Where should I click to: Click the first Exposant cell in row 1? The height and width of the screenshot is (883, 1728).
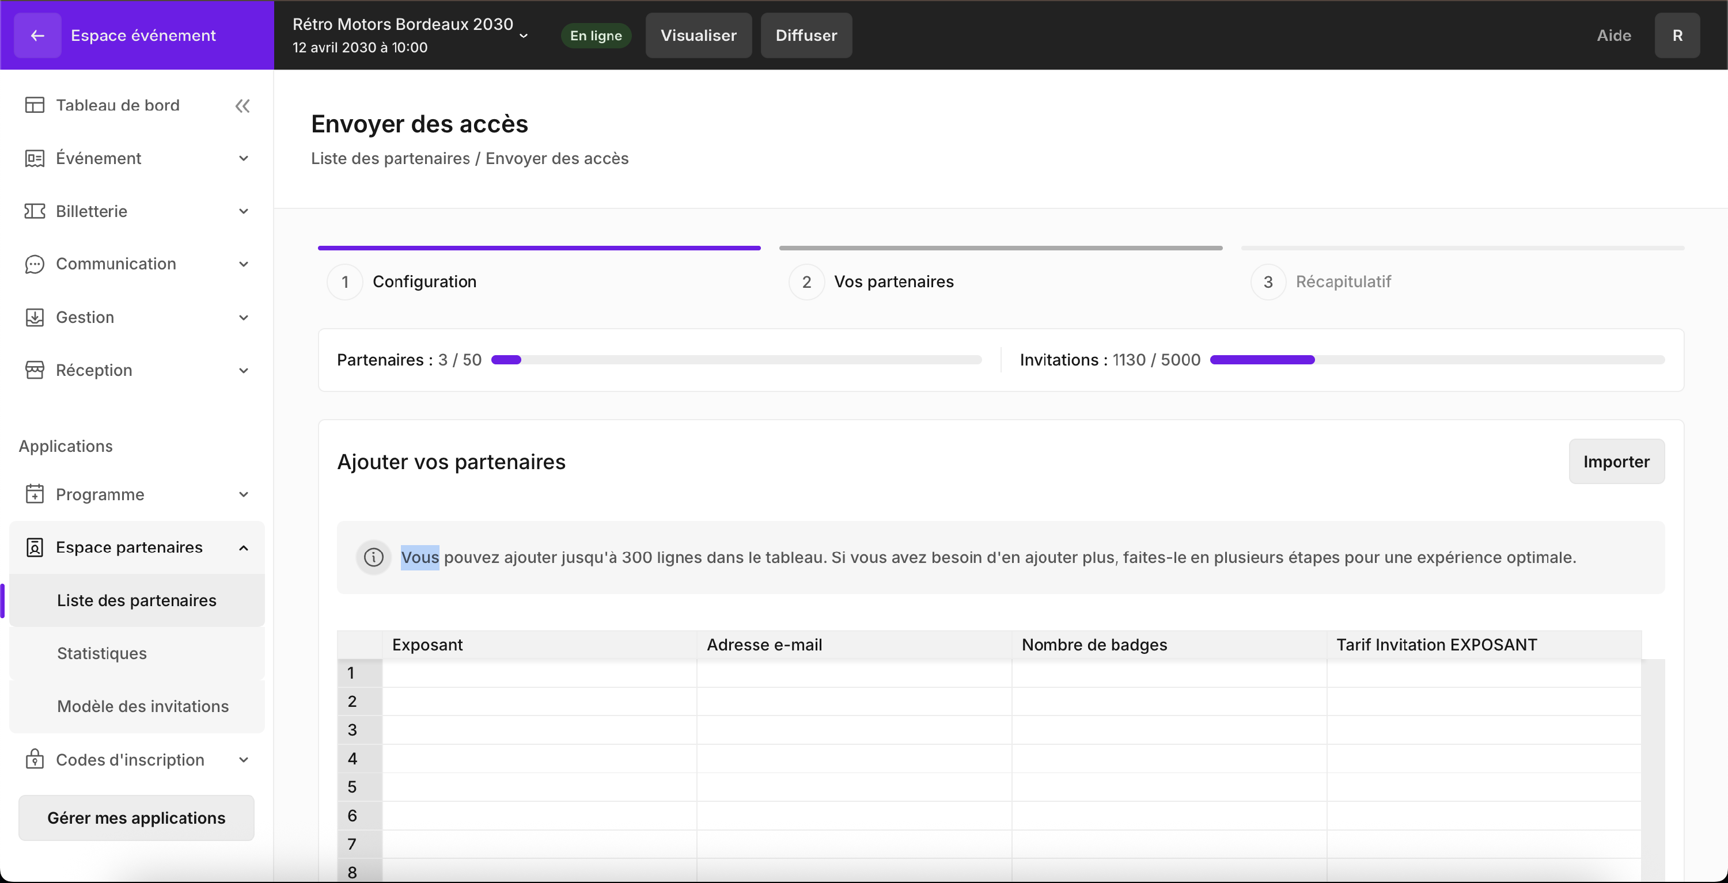539,673
